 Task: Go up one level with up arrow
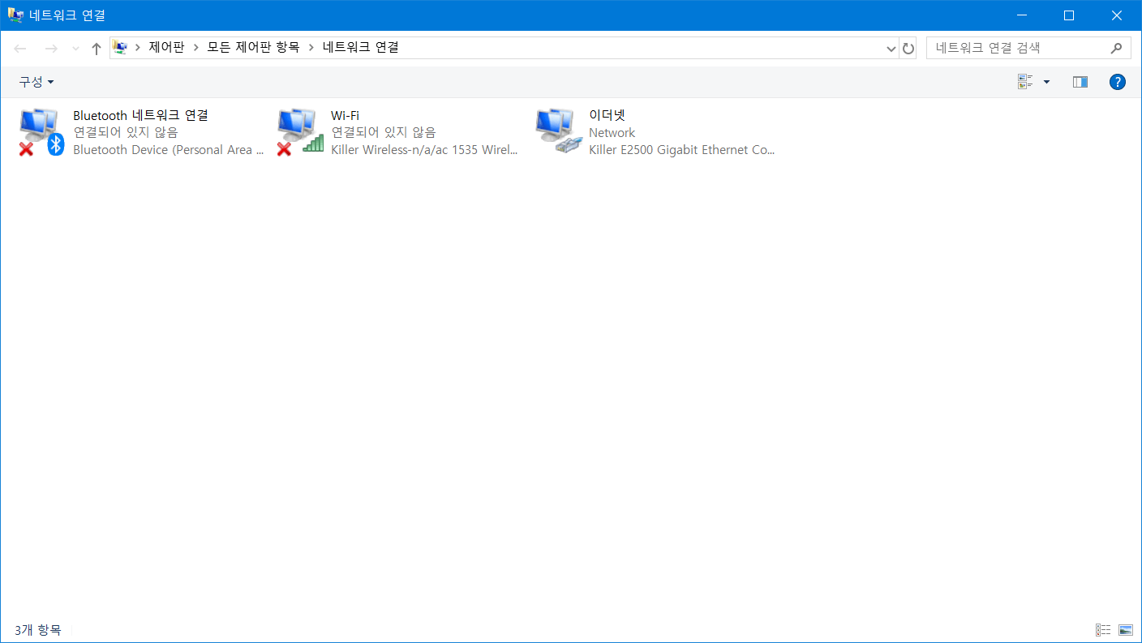97,49
